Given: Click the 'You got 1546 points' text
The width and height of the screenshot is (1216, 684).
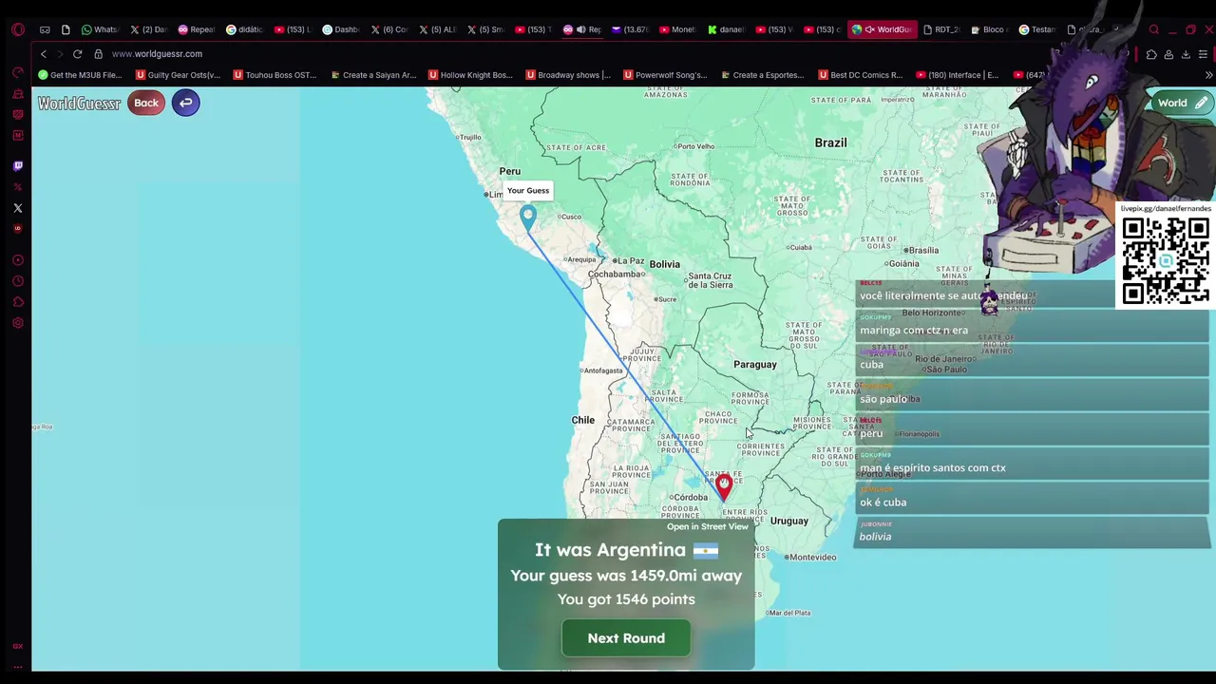Looking at the screenshot, I should [x=626, y=599].
